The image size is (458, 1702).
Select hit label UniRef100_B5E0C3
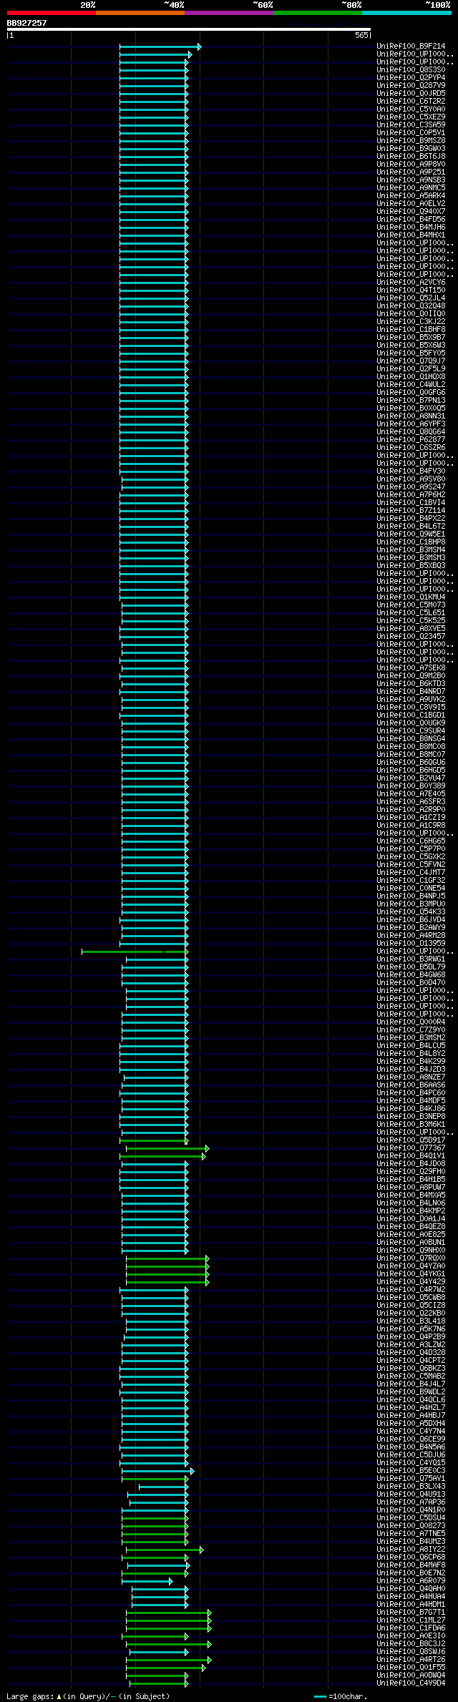click(x=411, y=1471)
